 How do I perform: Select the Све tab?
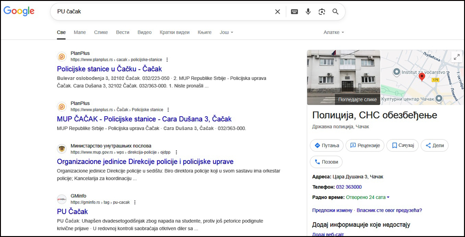point(61,32)
